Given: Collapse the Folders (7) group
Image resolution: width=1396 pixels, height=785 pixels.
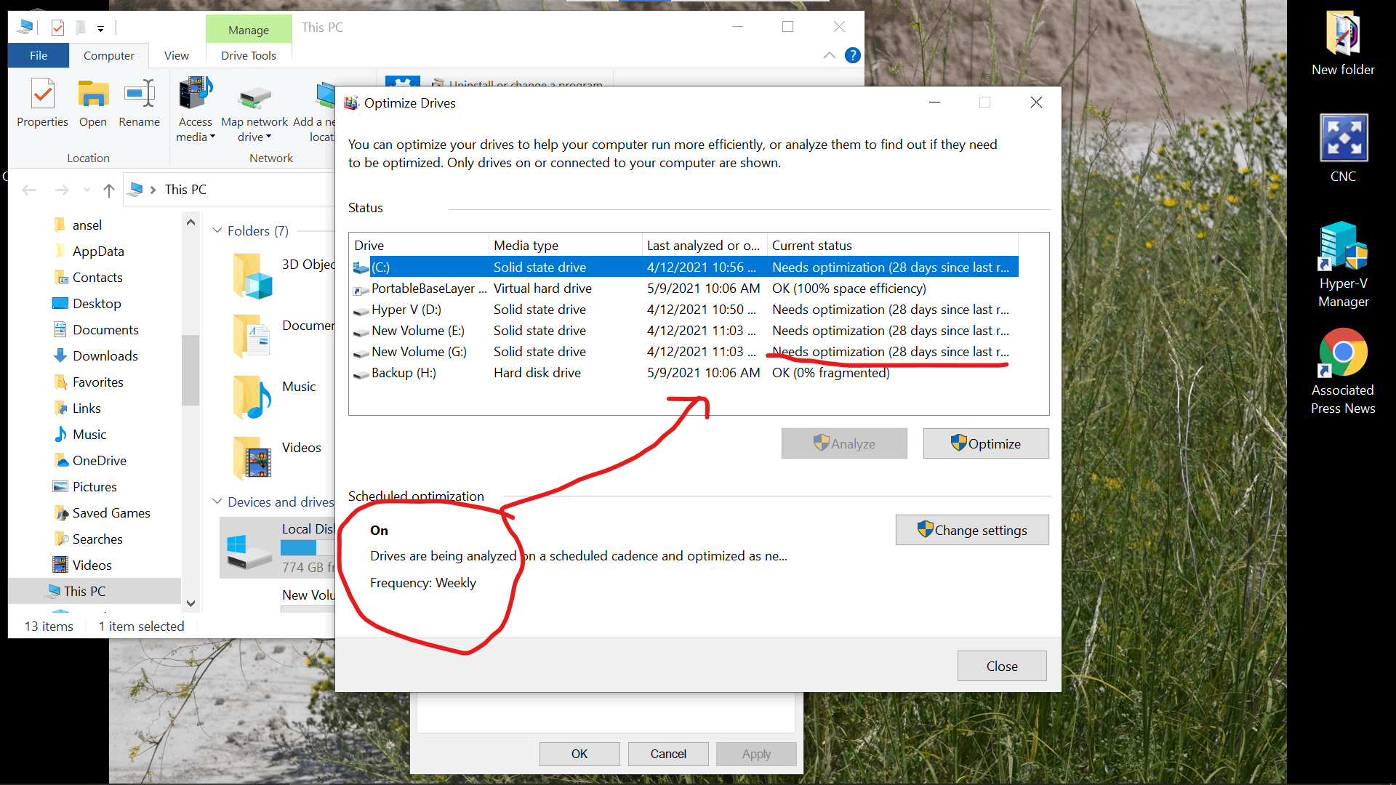Looking at the screenshot, I should pos(217,230).
